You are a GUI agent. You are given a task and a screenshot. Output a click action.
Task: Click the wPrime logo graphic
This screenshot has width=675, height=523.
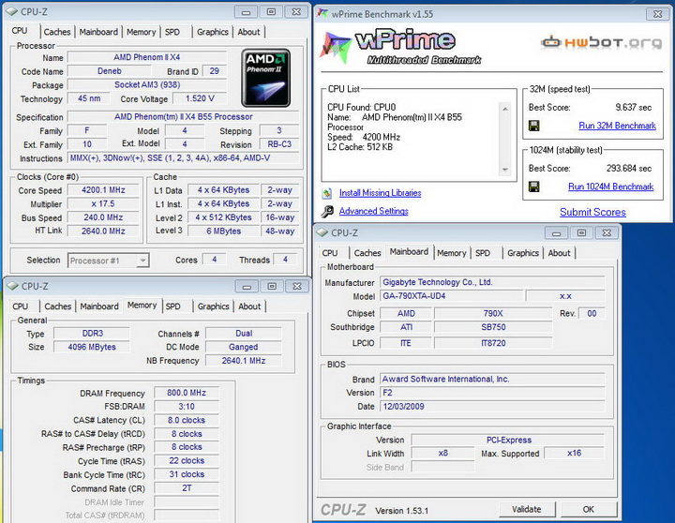pyautogui.click(x=400, y=48)
